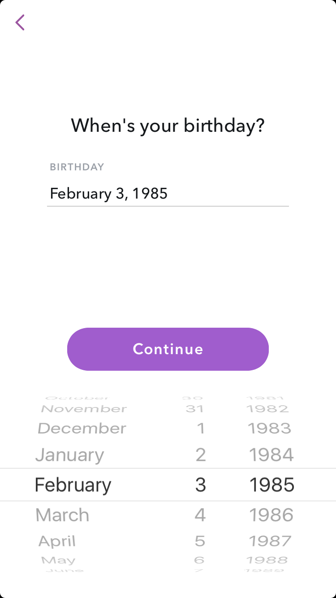Choose year 1987 in the year wheel
Viewport: 336px width, 598px height.
[x=270, y=541]
